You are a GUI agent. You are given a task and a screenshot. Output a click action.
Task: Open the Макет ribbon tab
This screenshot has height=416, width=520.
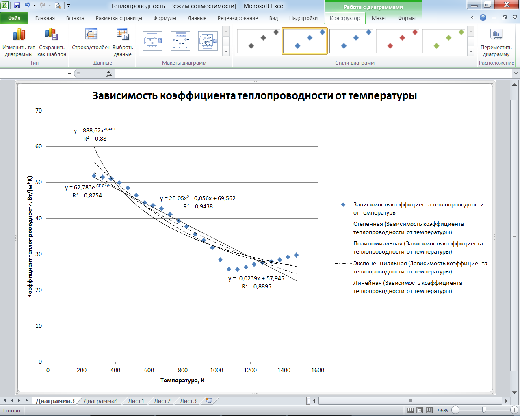click(379, 18)
